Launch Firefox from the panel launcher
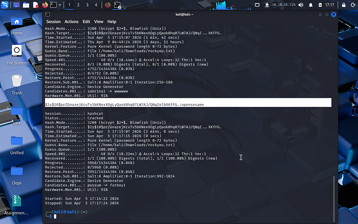 click(x=45, y=5)
